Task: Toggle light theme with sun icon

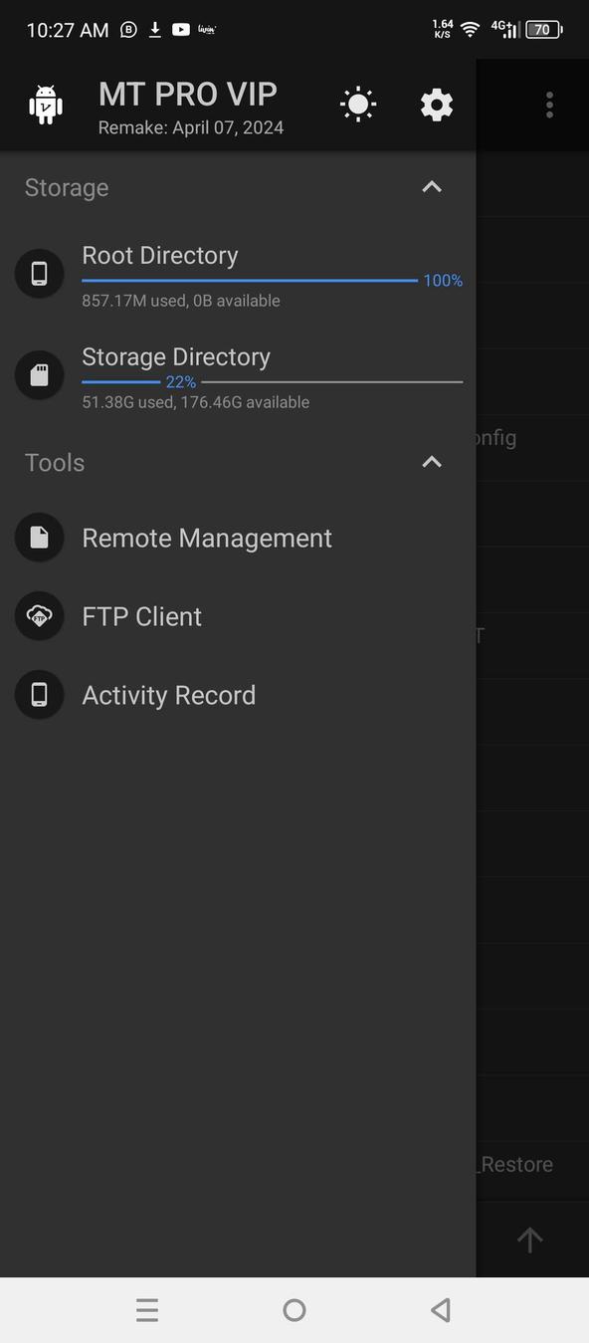Action: pos(357,105)
